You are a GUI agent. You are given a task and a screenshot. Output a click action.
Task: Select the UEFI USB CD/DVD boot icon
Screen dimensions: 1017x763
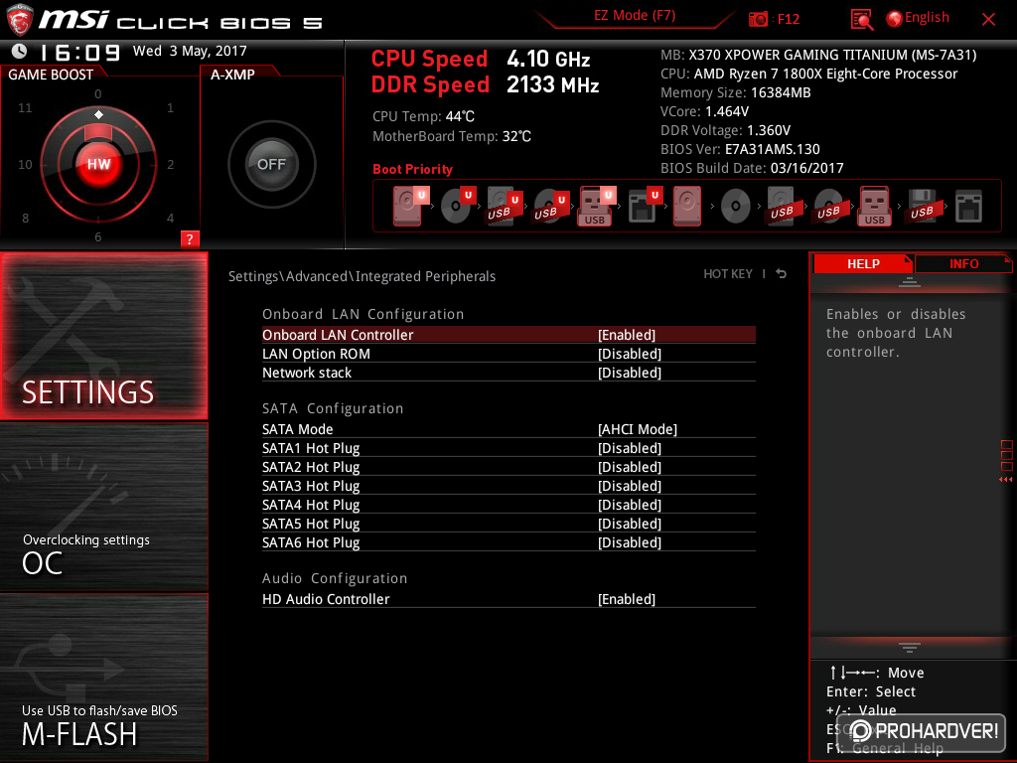pyautogui.click(x=550, y=206)
